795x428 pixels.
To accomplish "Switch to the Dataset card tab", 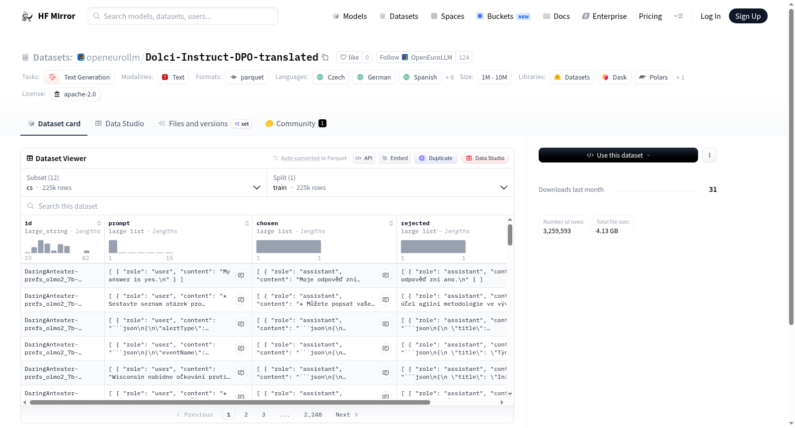I will tap(54, 124).
